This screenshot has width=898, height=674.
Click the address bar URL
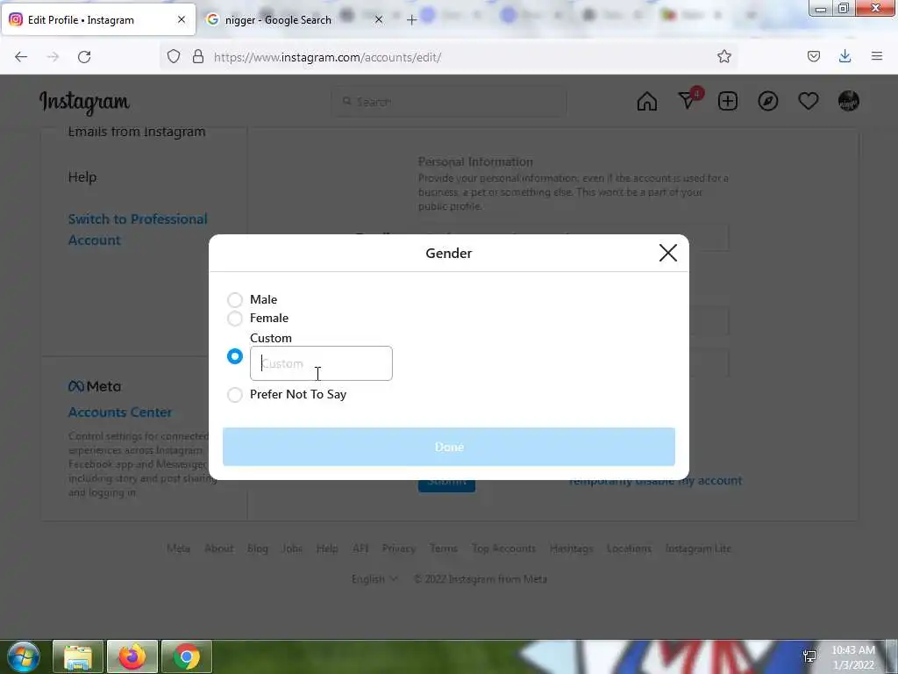point(328,57)
